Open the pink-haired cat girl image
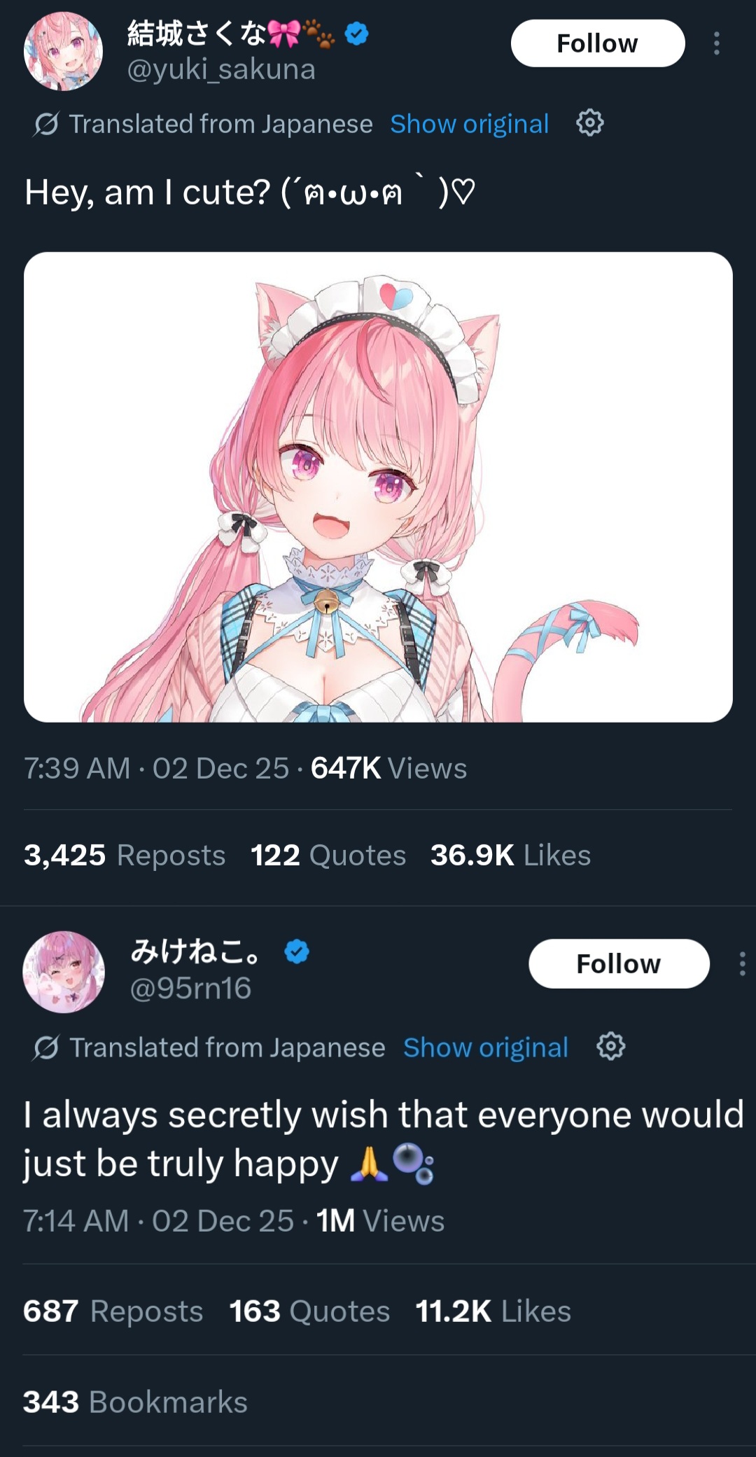The height and width of the screenshot is (1457, 756). click(x=378, y=487)
